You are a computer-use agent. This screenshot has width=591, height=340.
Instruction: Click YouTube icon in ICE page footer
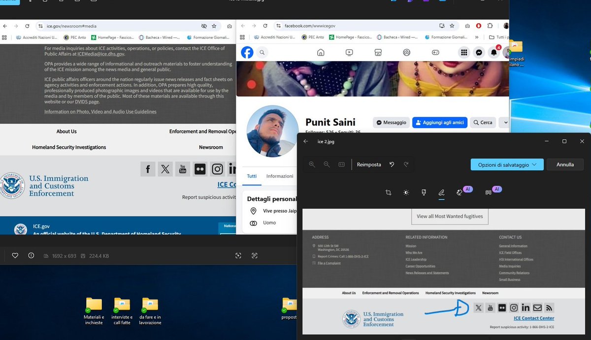pyautogui.click(x=183, y=169)
